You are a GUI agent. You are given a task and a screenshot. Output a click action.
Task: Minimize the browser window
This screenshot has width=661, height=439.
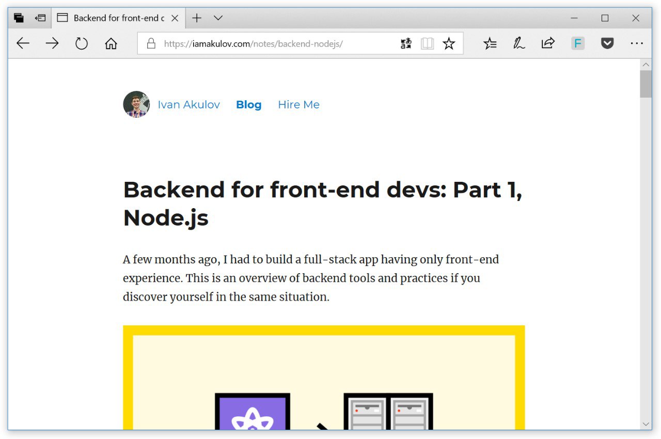[x=574, y=18]
